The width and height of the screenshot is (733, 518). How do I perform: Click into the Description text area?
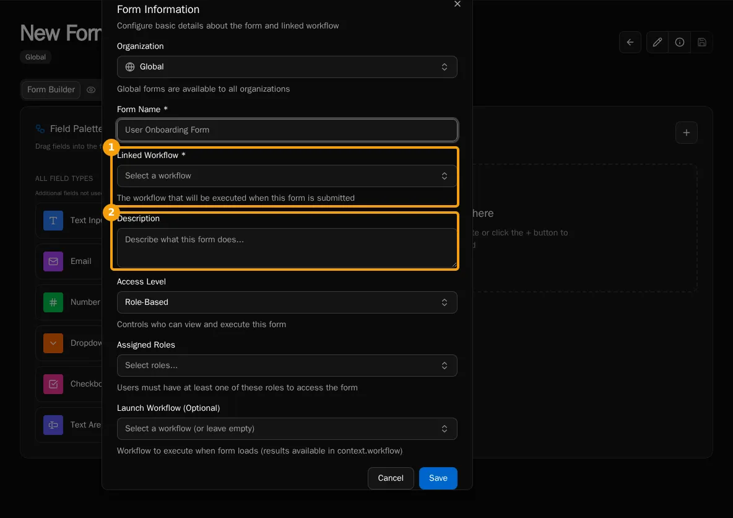coord(287,248)
